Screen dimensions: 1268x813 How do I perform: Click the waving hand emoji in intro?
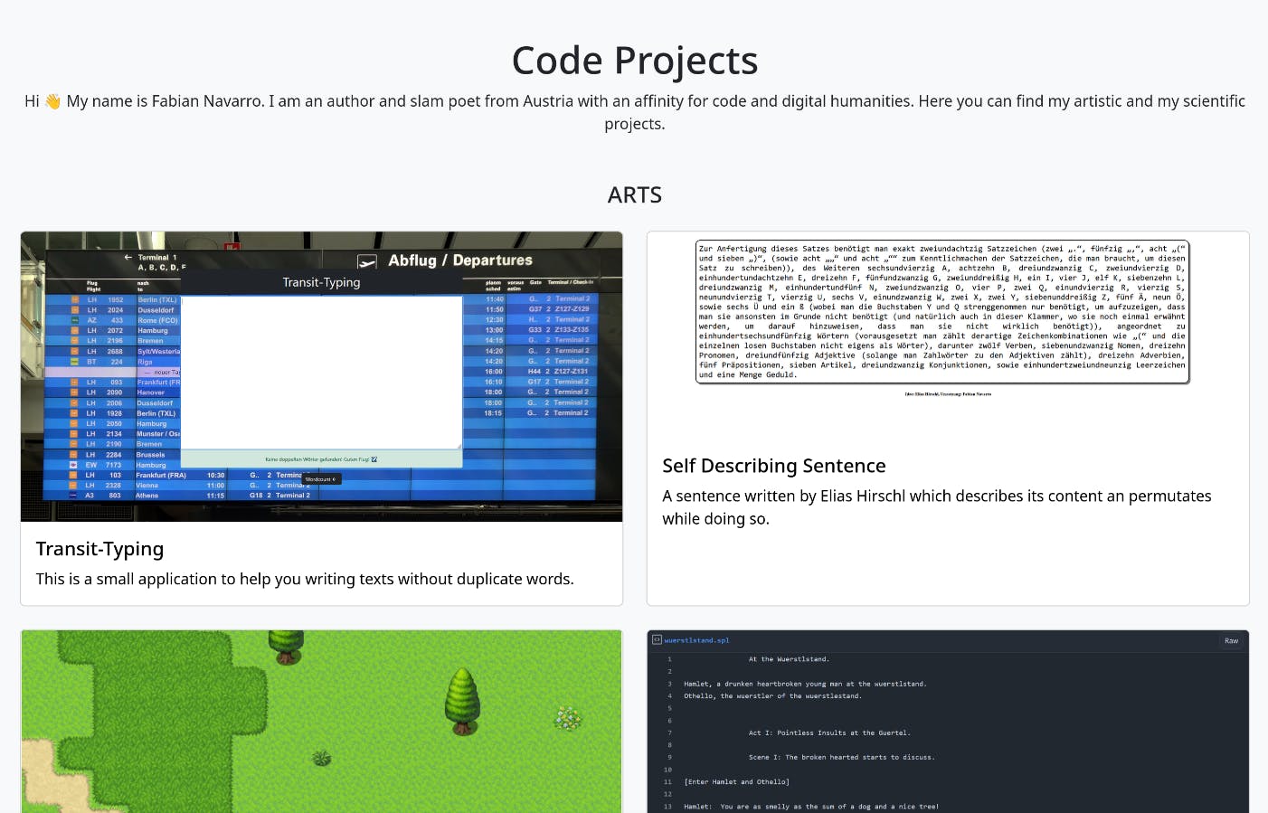coord(52,101)
